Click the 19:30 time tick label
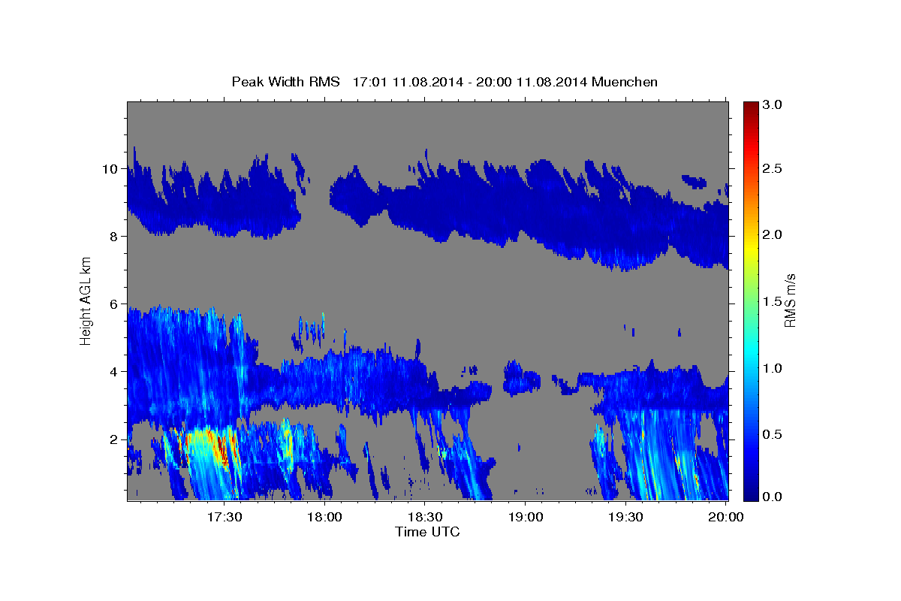The height and width of the screenshot is (601, 901). tap(625, 518)
